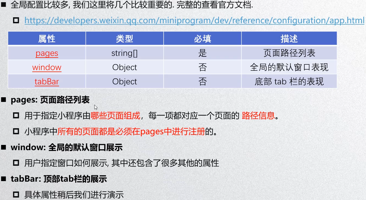Click the line '用户指定窗口如何展示, 其中还包含了很多其他的属性'
Viewport: 366px width, 200px height.
click(122, 163)
